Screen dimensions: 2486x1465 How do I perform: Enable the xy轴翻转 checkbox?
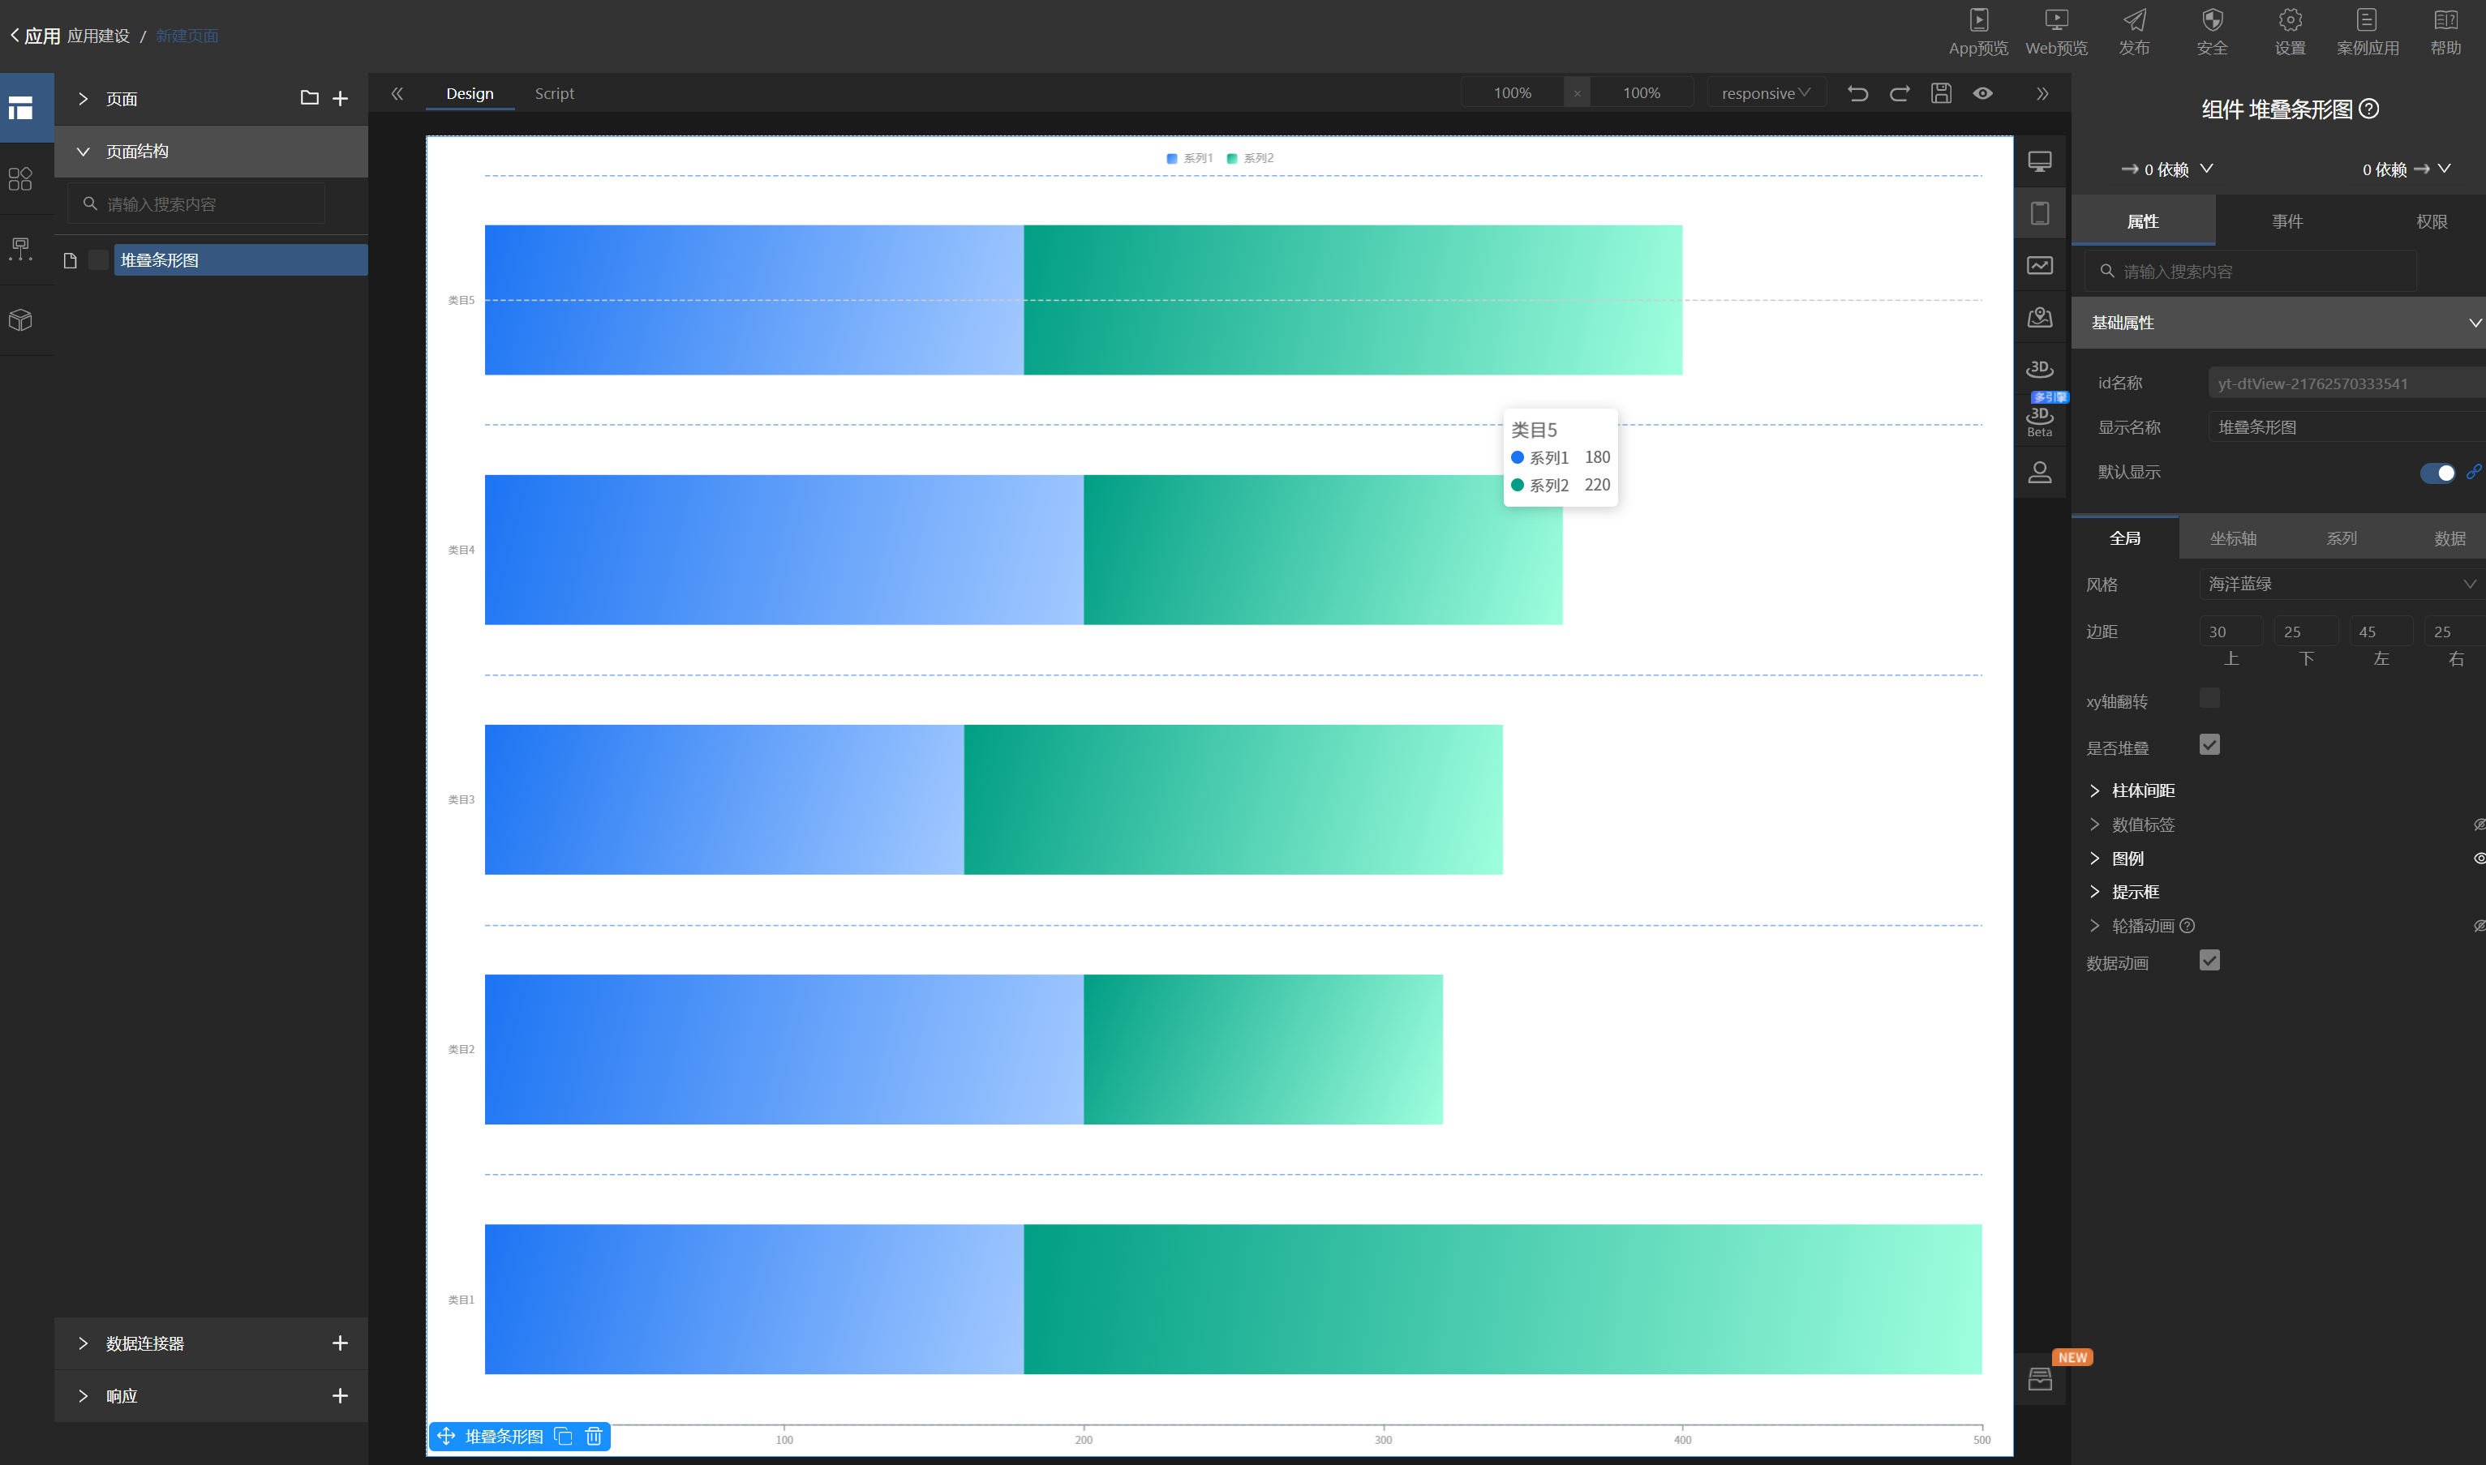(x=2209, y=699)
